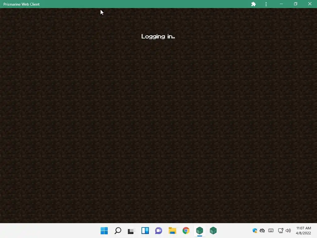
Task: Open File Explorer from the taskbar
Action: [172, 231]
